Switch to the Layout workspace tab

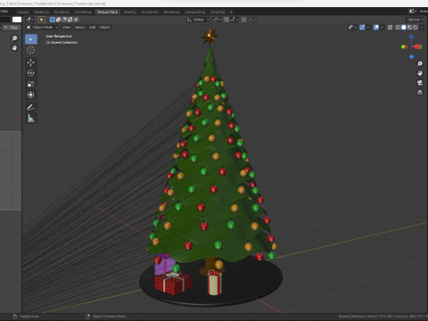[x=23, y=12]
